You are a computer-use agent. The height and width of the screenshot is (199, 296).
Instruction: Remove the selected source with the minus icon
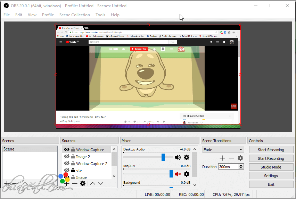[x=75, y=183]
